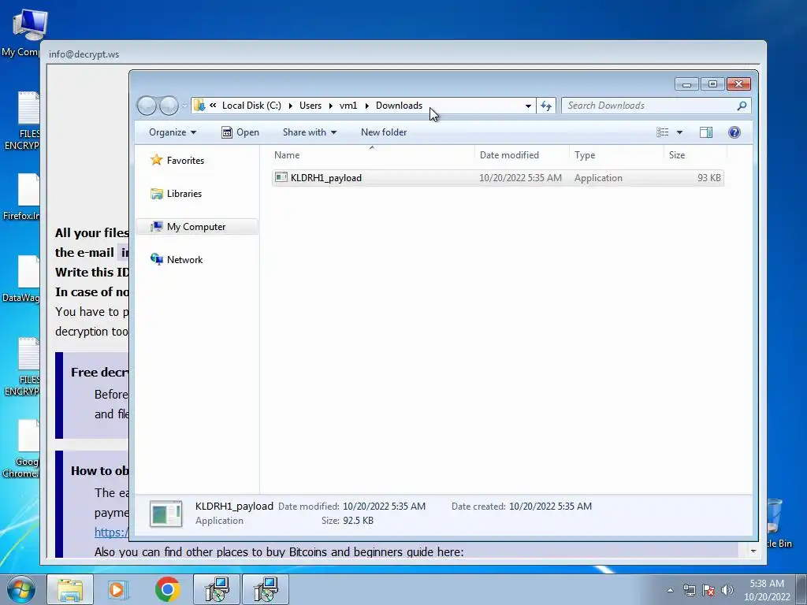Click Downloads breadcrumb segment

[399, 106]
